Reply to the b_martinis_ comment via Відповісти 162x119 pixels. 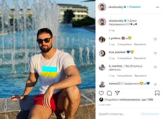(141, 76)
